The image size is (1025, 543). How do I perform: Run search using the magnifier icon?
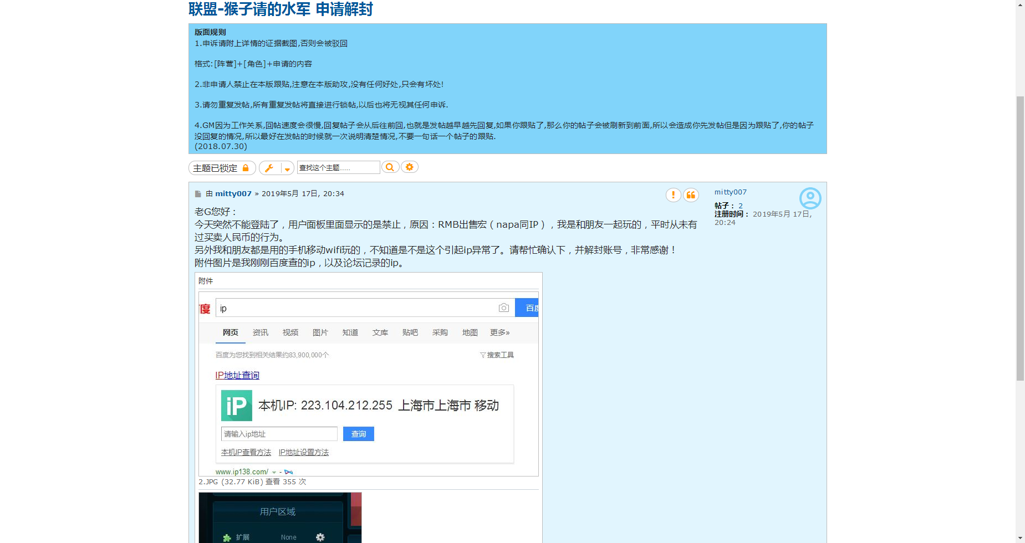[x=390, y=167]
